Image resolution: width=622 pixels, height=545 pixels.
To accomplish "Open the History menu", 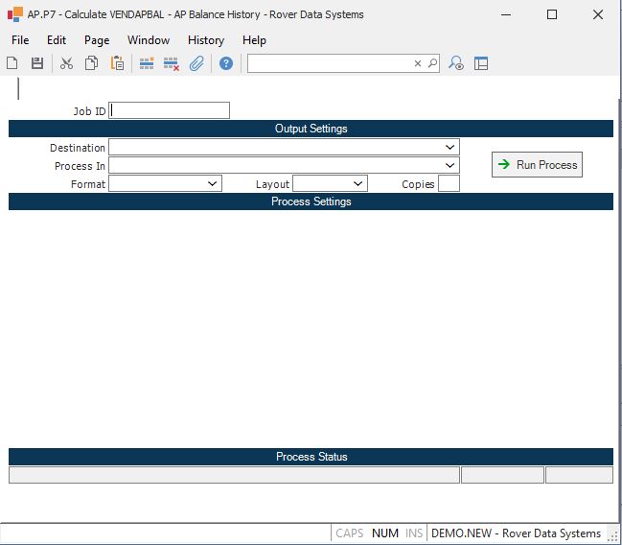I will pyautogui.click(x=205, y=40).
